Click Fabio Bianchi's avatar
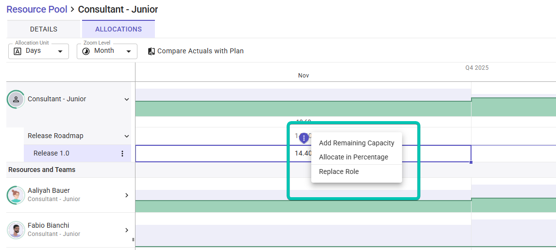The width and height of the screenshot is (556, 250). pyautogui.click(x=16, y=230)
